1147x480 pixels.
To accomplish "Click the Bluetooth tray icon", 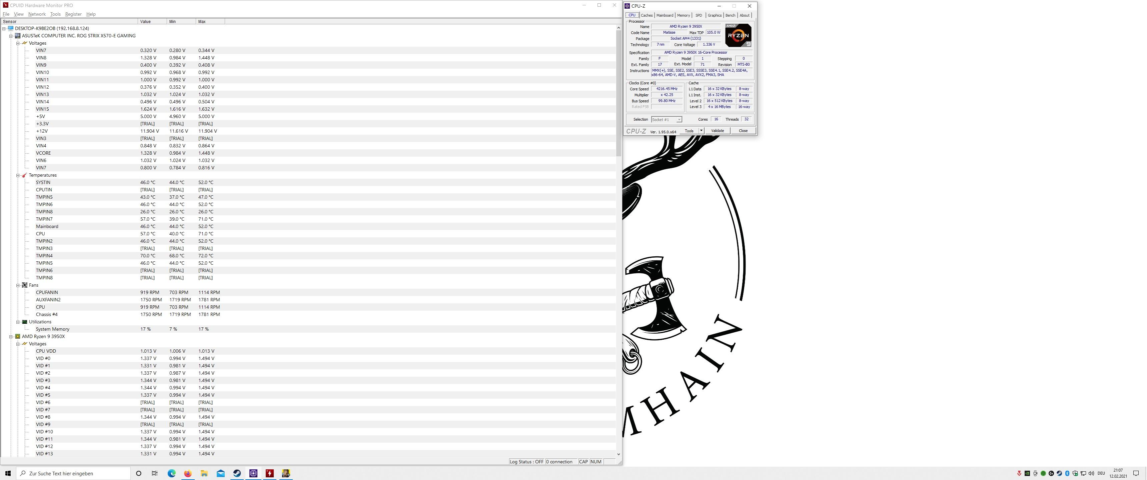I will click(x=1067, y=473).
